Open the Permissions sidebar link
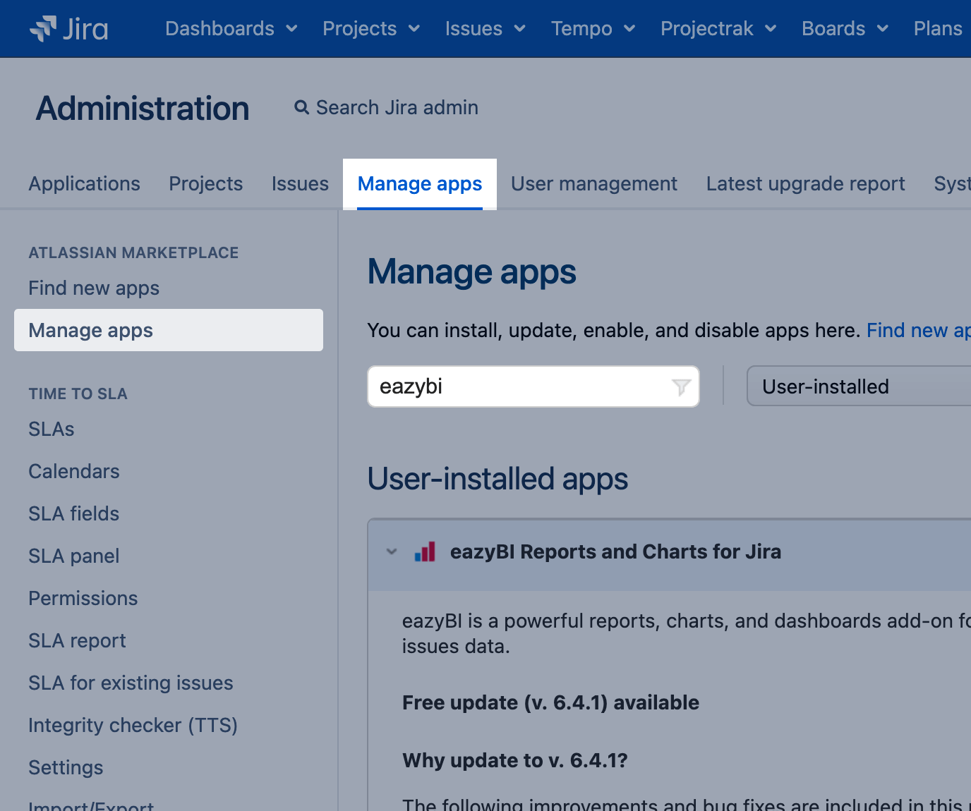Viewport: 971px width, 811px height. [83, 598]
